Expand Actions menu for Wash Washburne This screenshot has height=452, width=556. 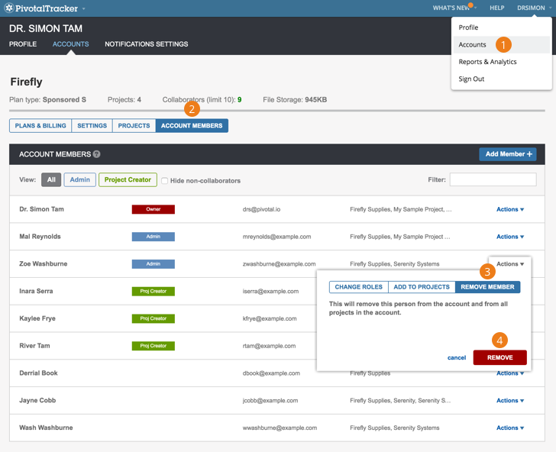(509, 428)
